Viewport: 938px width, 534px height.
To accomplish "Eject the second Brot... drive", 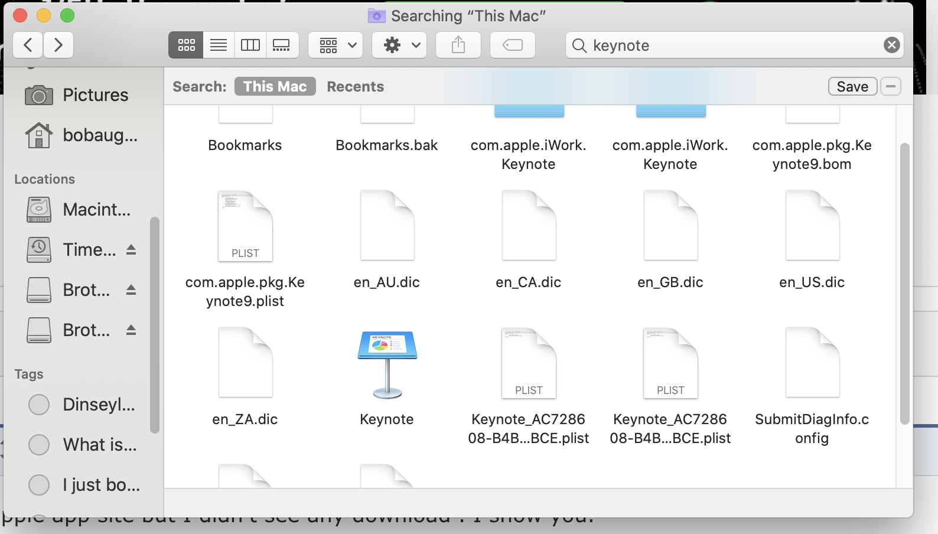I will (x=131, y=330).
